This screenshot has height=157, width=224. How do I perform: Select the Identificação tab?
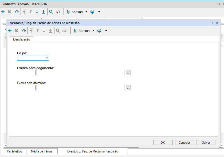click(22, 39)
